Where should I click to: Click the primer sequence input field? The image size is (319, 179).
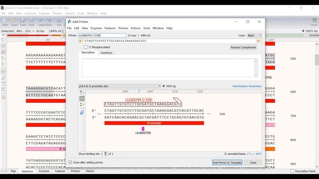(x=170, y=41)
